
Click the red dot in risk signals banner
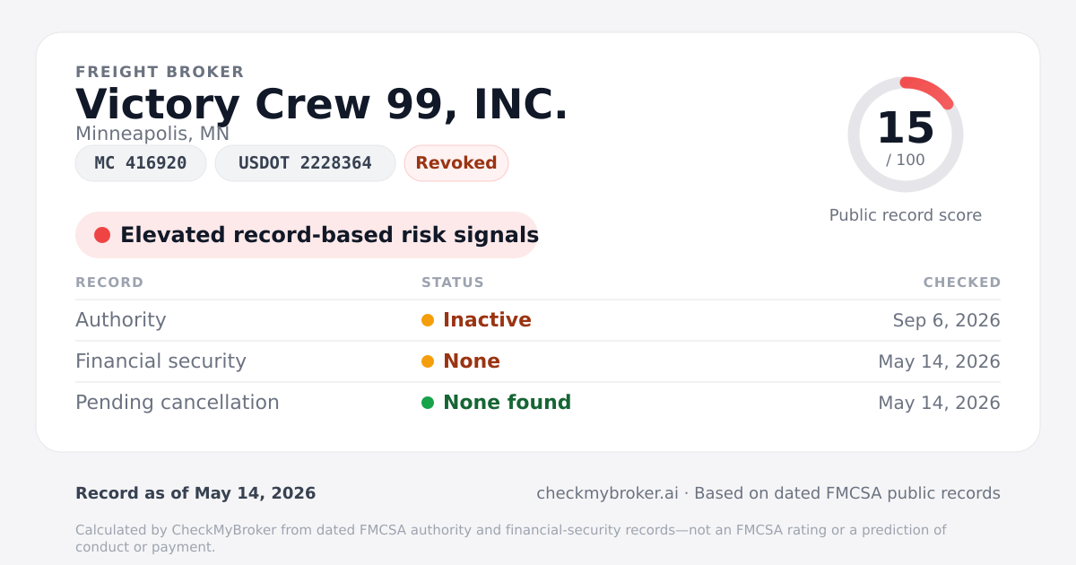coord(102,235)
